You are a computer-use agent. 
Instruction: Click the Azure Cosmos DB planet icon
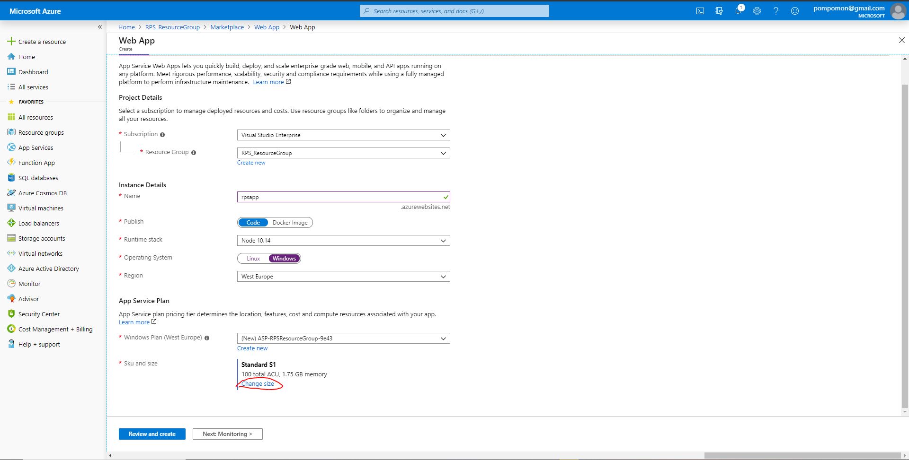click(x=11, y=193)
